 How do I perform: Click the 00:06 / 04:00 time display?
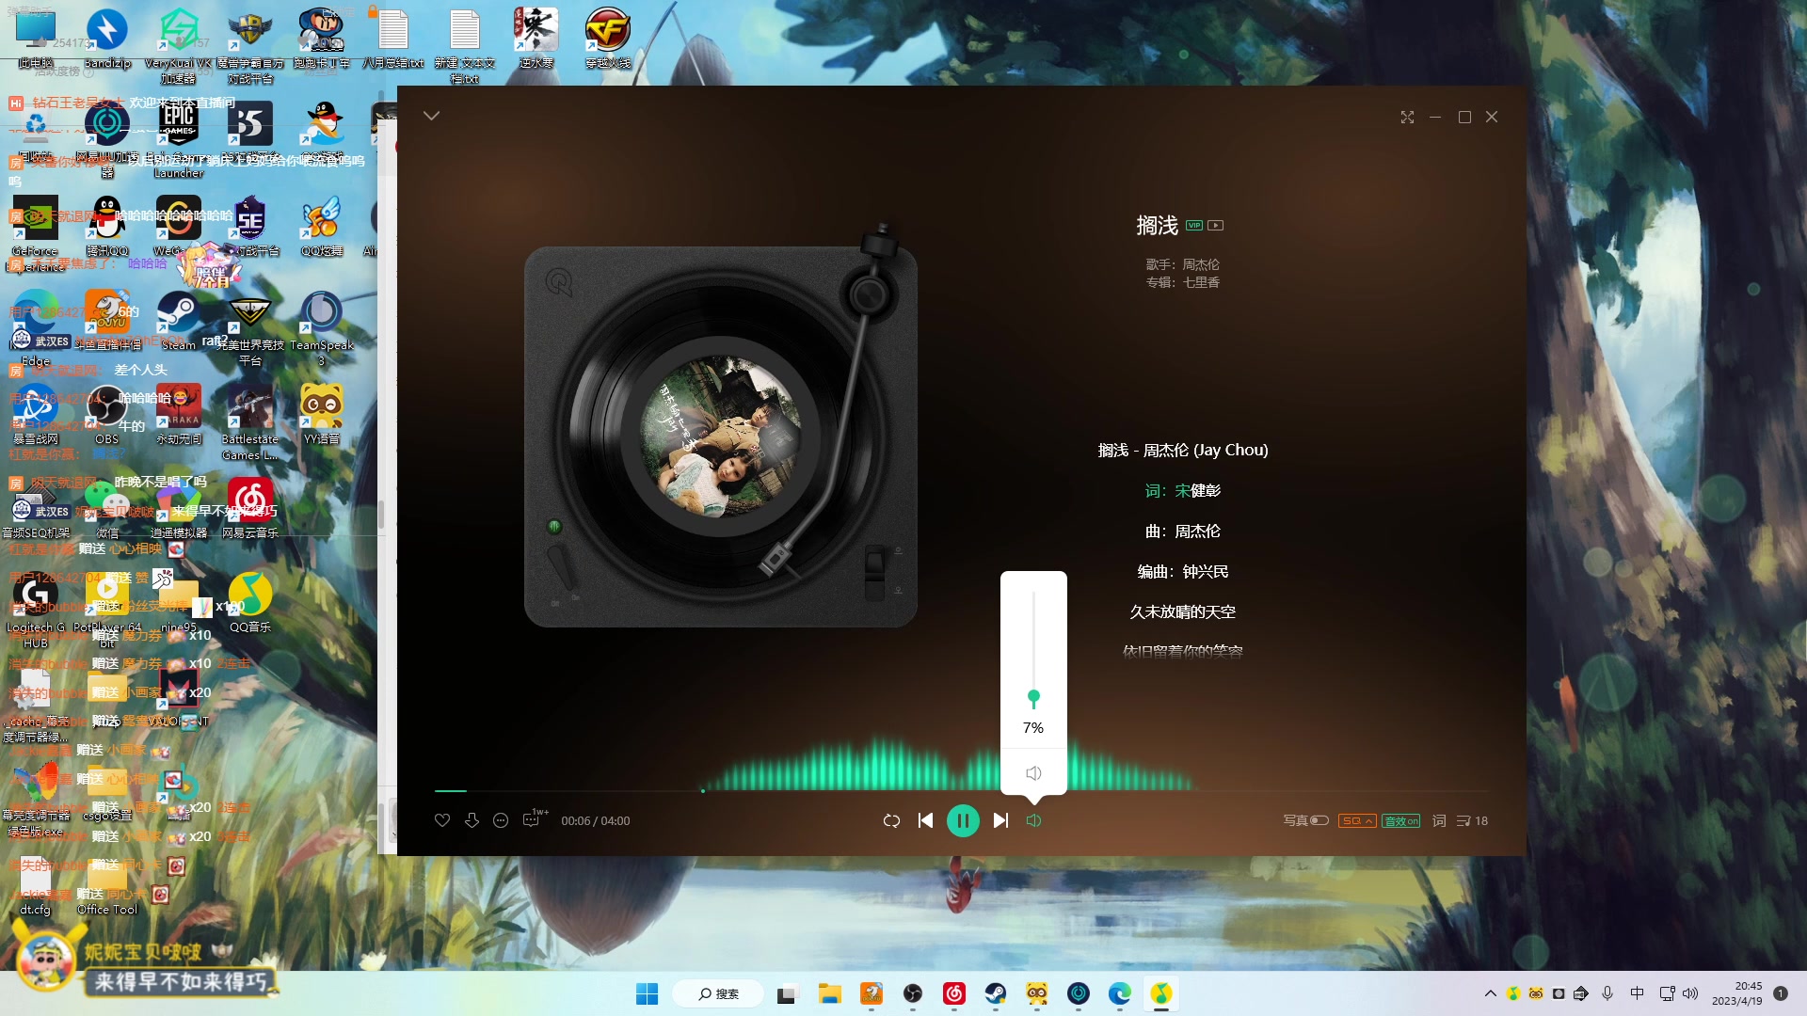(596, 820)
